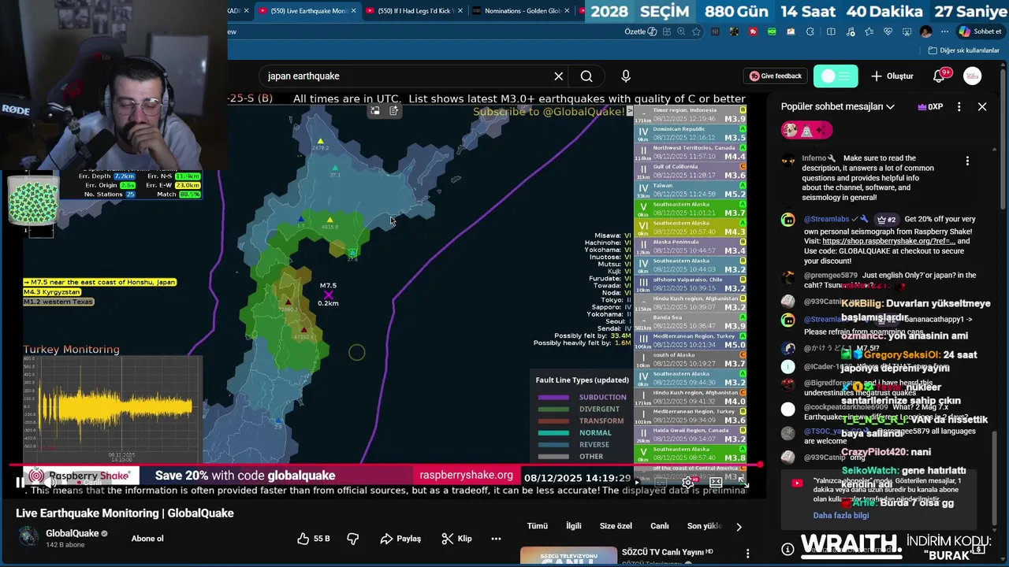Close the If I Had Legs tab

[x=460, y=11]
